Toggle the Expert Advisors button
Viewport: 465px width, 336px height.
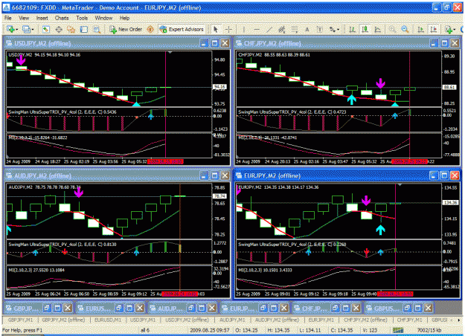[x=182, y=29]
